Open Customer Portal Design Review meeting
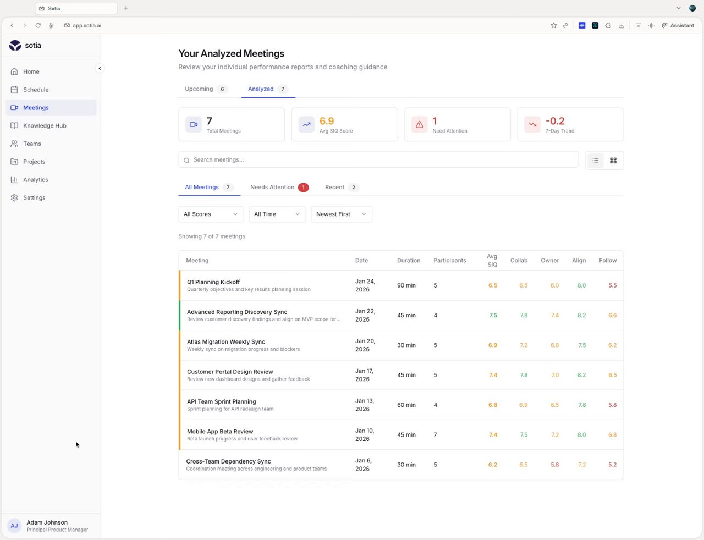Image resolution: width=704 pixels, height=540 pixels. (x=402, y=375)
